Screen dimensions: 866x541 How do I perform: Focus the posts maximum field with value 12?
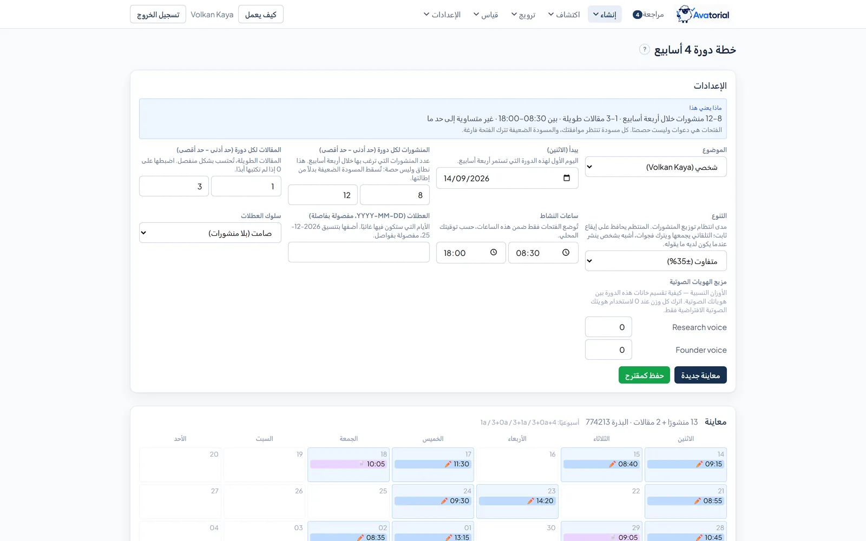[323, 195]
